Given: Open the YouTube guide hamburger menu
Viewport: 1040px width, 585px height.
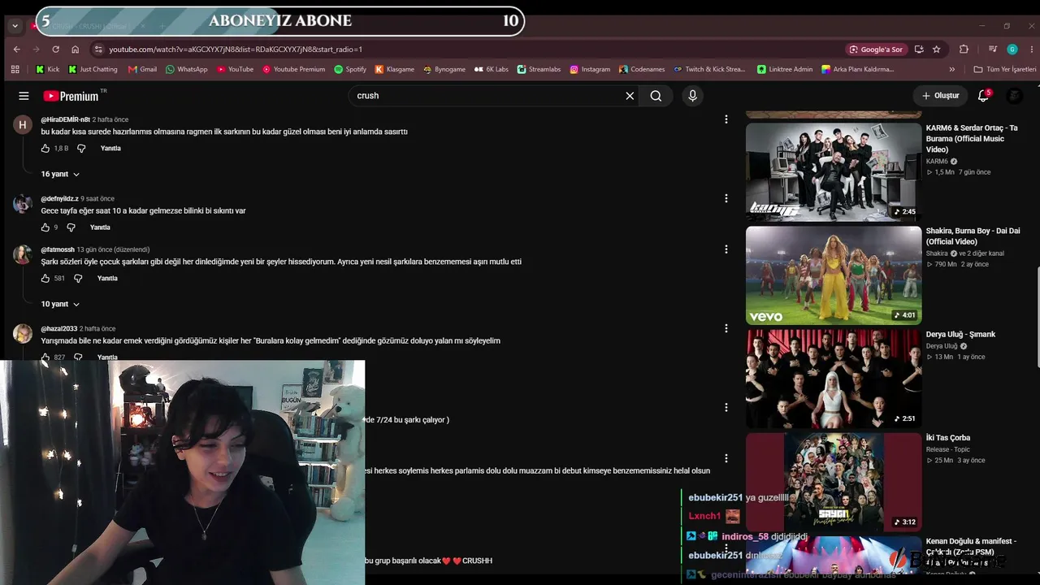Looking at the screenshot, I should coord(24,96).
